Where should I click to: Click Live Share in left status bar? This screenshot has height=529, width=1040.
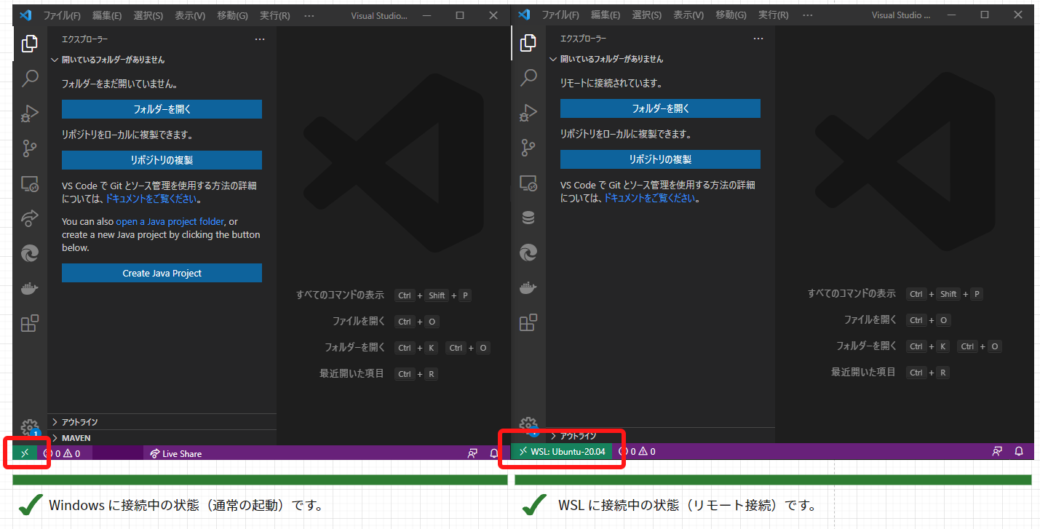175,453
